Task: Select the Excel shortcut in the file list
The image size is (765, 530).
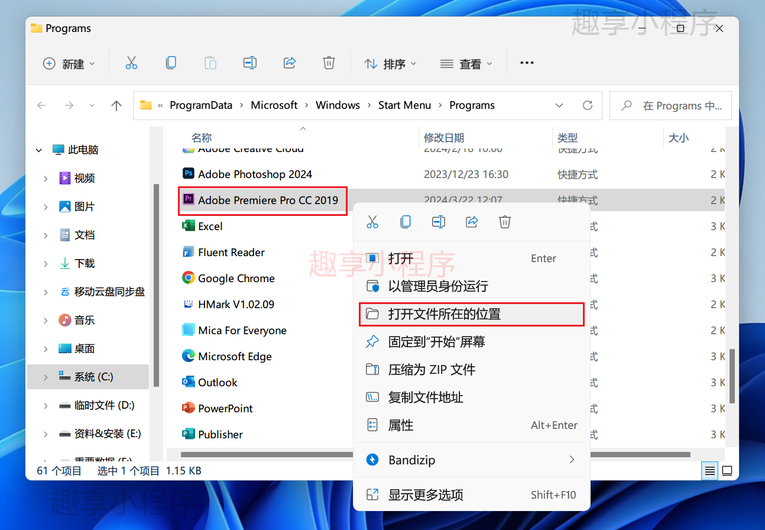Action: pos(210,226)
